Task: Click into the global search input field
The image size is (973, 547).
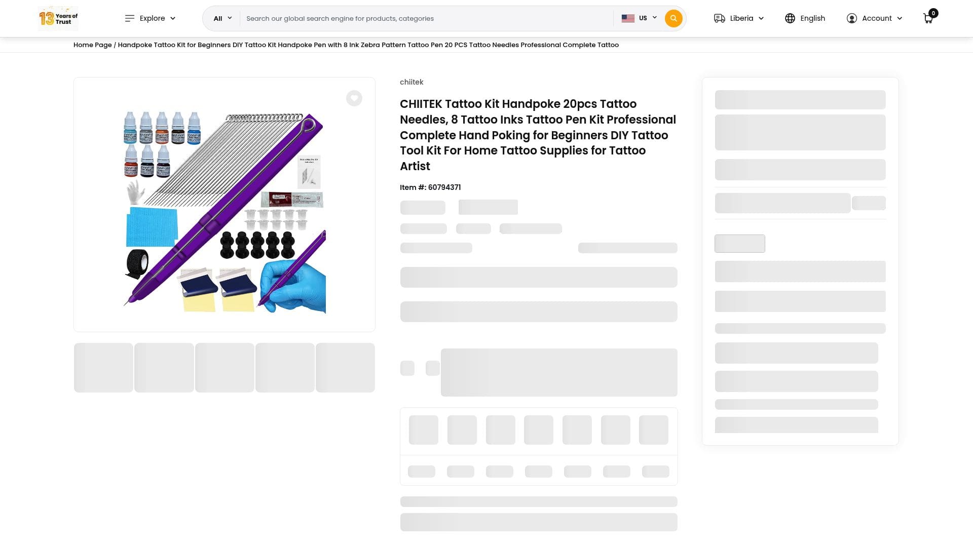Action: pyautogui.click(x=426, y=18)
